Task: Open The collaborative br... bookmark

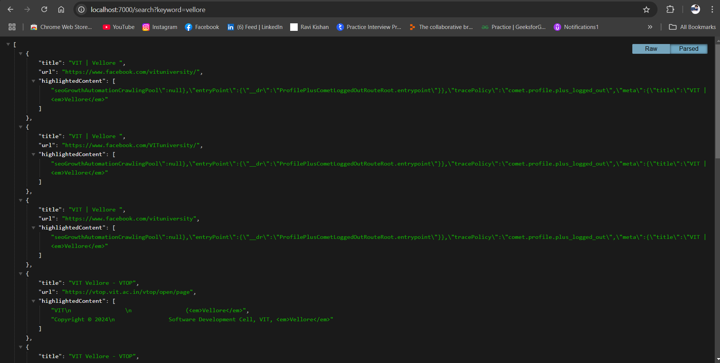Action: (x=441, y=27)
